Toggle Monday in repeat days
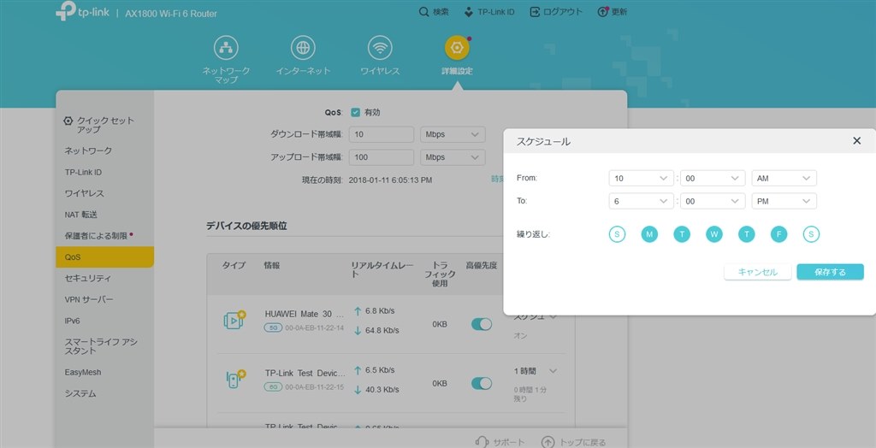 [x=649, y=234]
